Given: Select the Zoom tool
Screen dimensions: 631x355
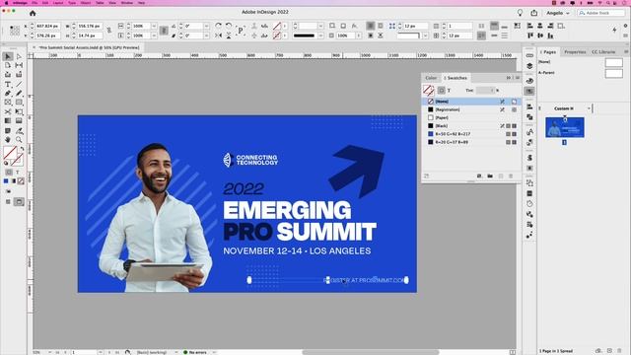Looking at the screenshot, I should 19,140.
